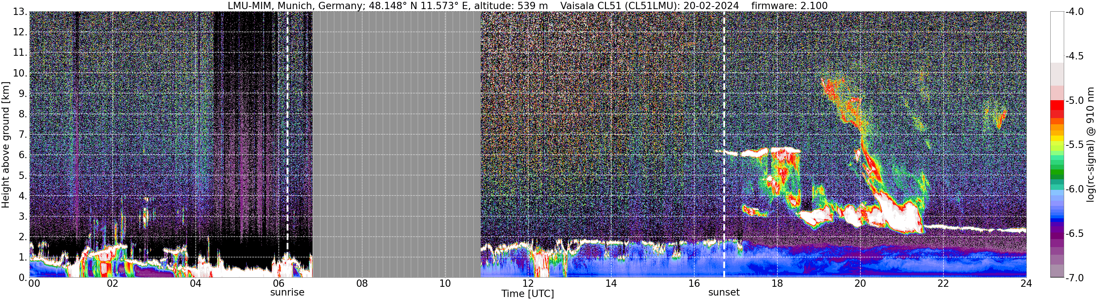Click the height-axis tick label "8."
The height and width of the screenshot is (301, 1098).
click(23, 114)
